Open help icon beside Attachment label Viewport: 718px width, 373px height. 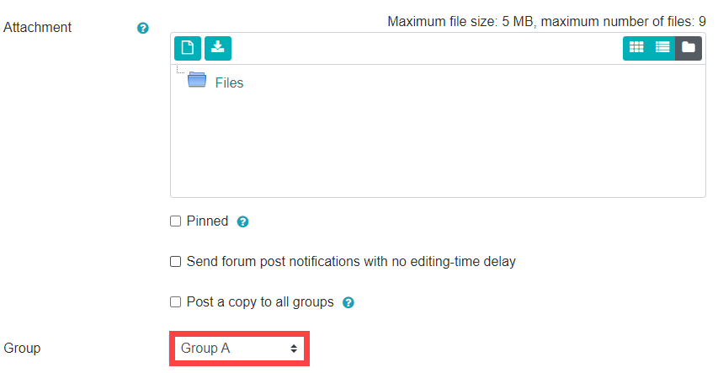(143, 29)
